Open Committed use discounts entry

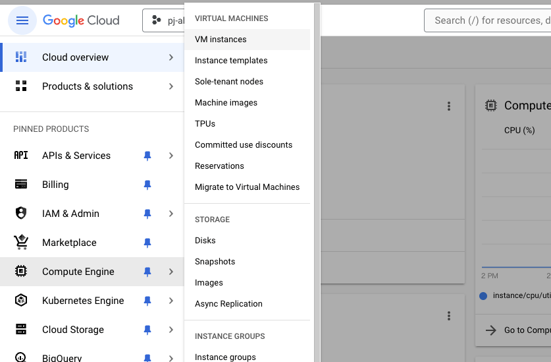click(247, 145)
